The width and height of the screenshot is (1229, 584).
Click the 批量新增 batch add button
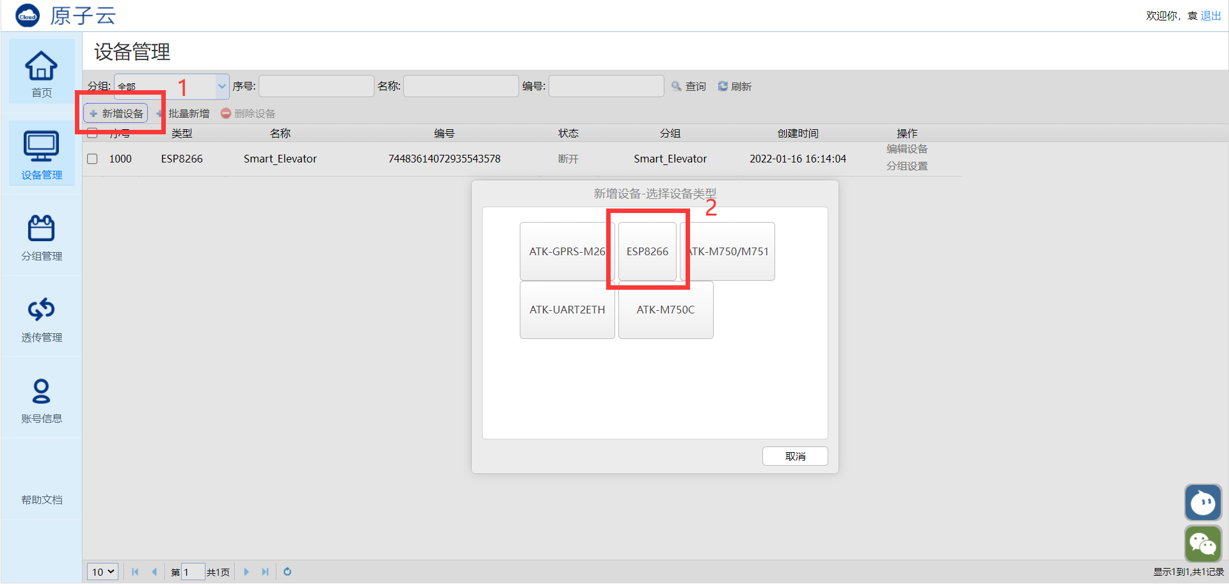point(183,113)
